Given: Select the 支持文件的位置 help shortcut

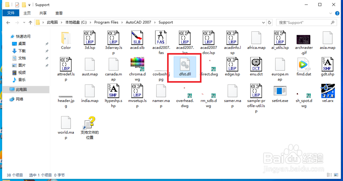Looking at the screenshot, I should coord(90,128).
